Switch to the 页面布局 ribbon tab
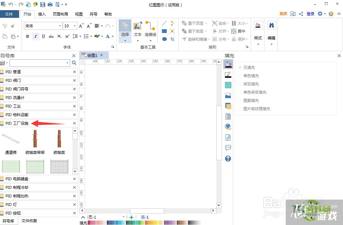343x225 pixels. [60, 14]
